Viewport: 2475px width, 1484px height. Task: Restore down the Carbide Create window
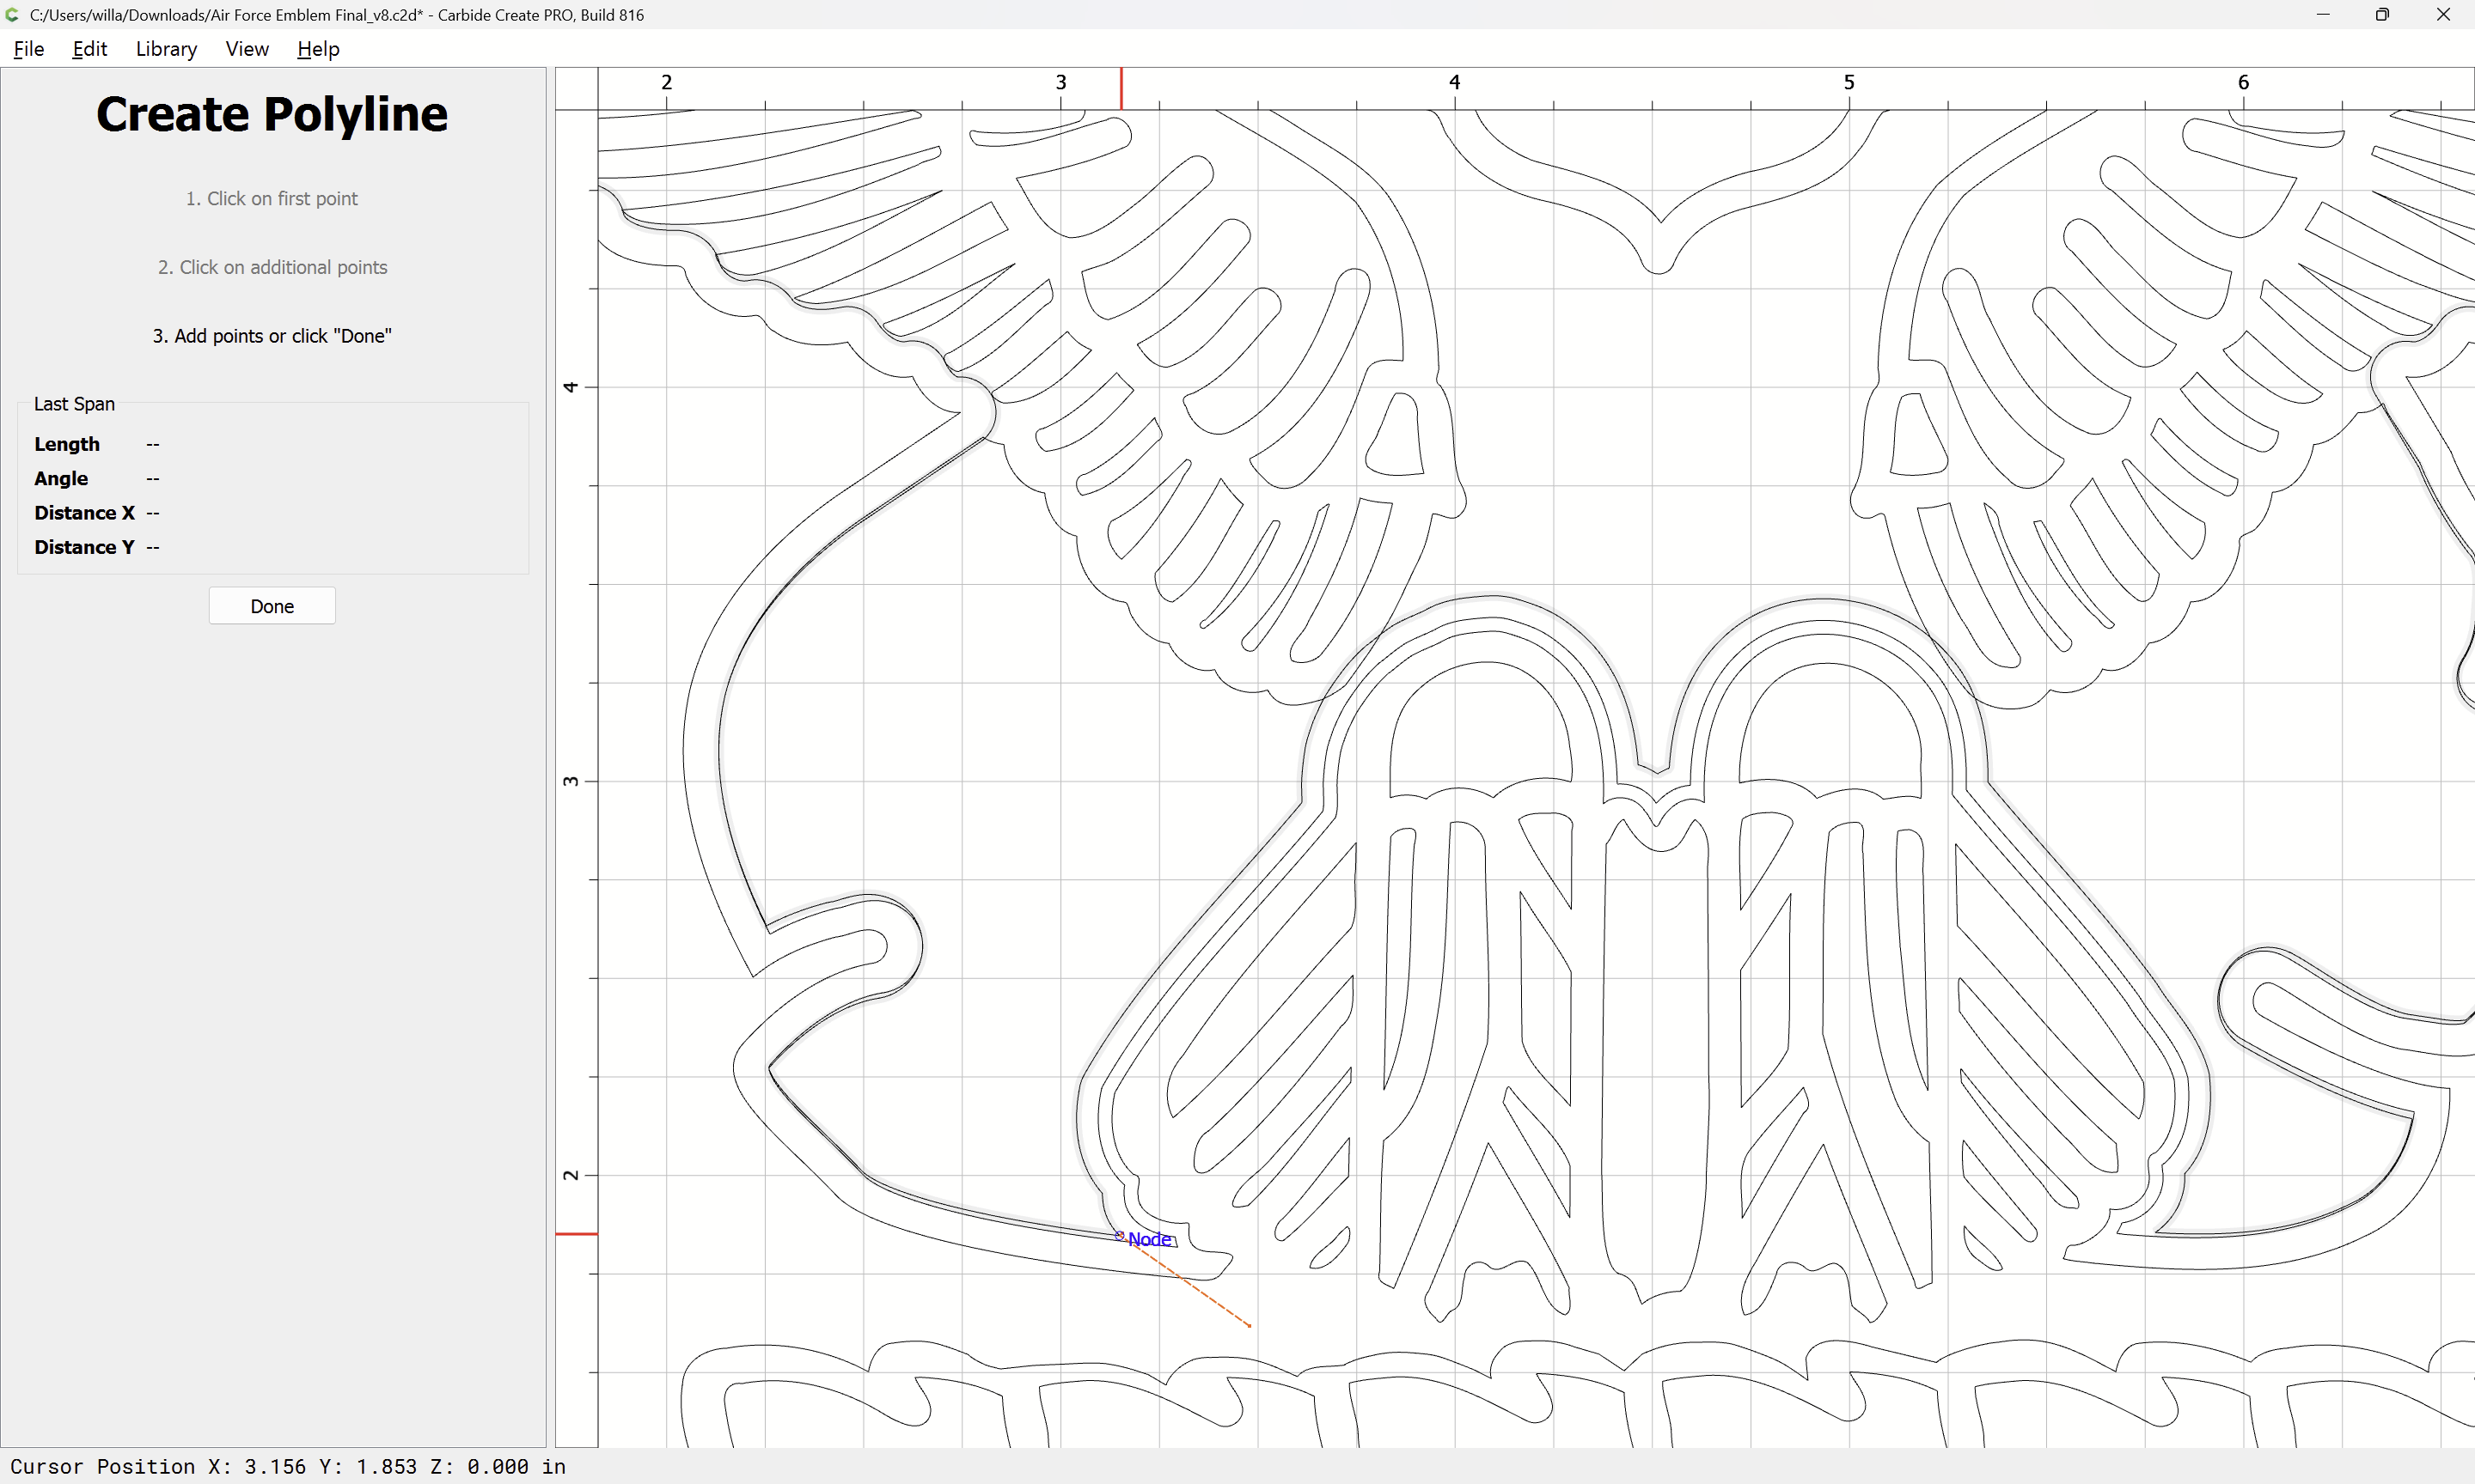pyautogui.click(x=2382, y=15)
